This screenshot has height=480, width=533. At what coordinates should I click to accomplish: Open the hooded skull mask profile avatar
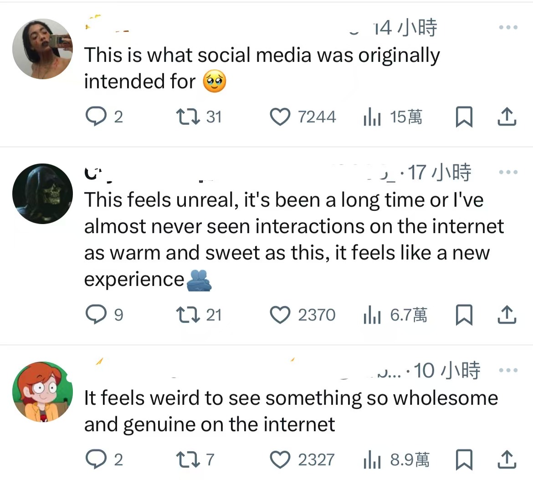pos(42,194)
